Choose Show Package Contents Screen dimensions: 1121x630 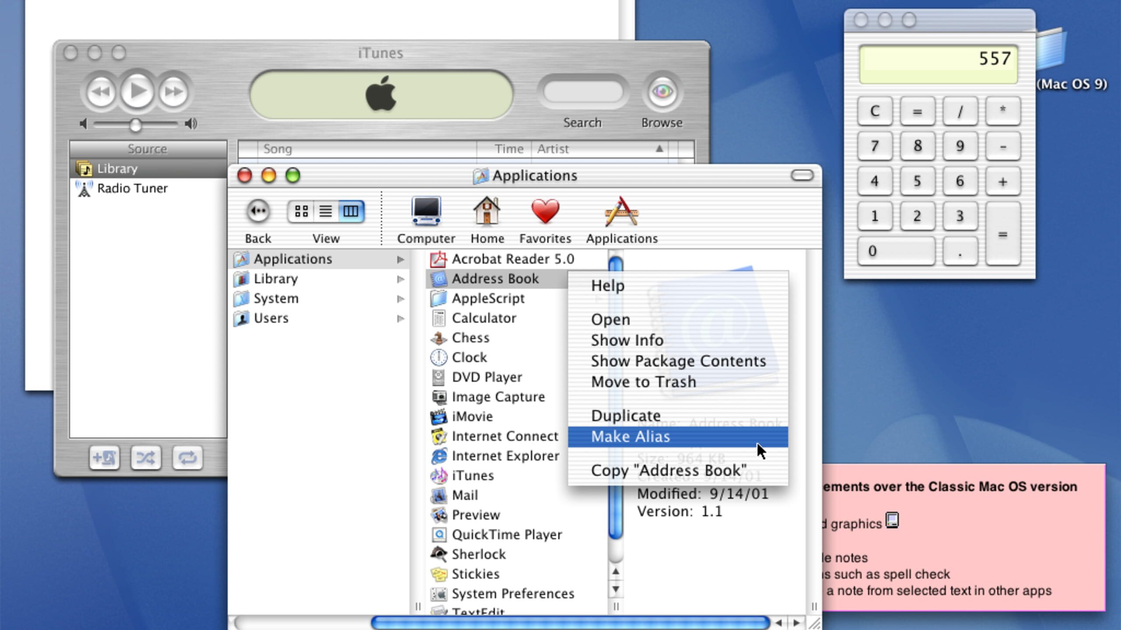point(678,361)
